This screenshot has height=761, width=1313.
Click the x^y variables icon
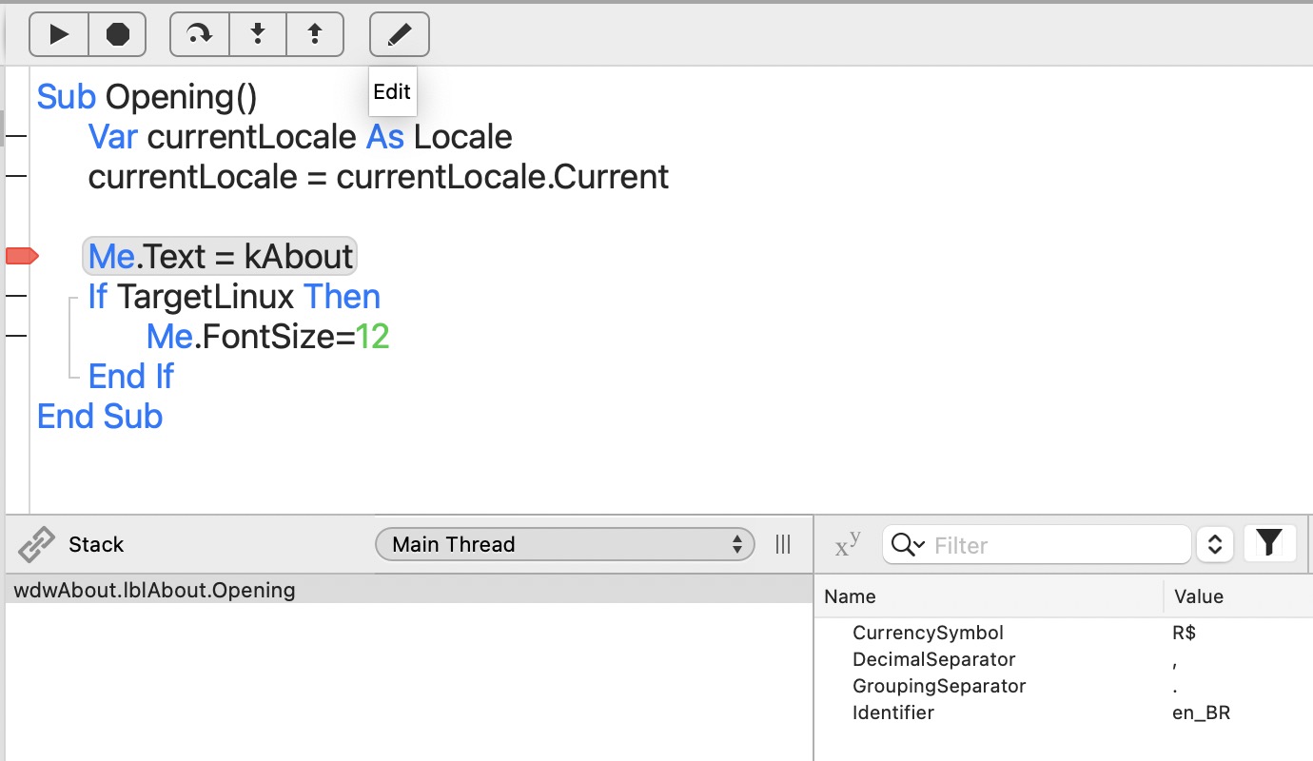(848, 544)
